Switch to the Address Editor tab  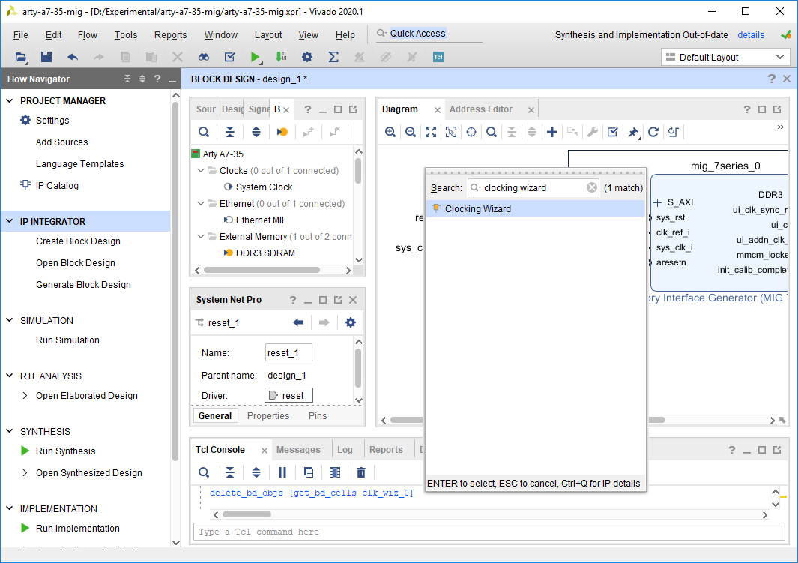[x=481, y=109]
